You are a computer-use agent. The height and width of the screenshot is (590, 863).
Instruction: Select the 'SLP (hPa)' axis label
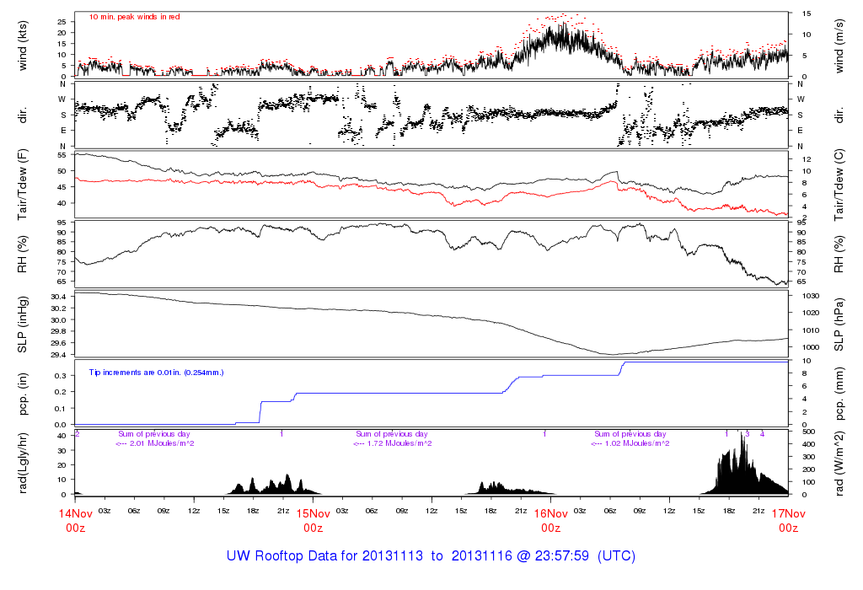(x=839, y=325)
